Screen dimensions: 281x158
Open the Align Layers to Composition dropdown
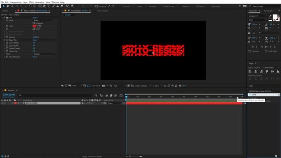(x=271, y=68)
